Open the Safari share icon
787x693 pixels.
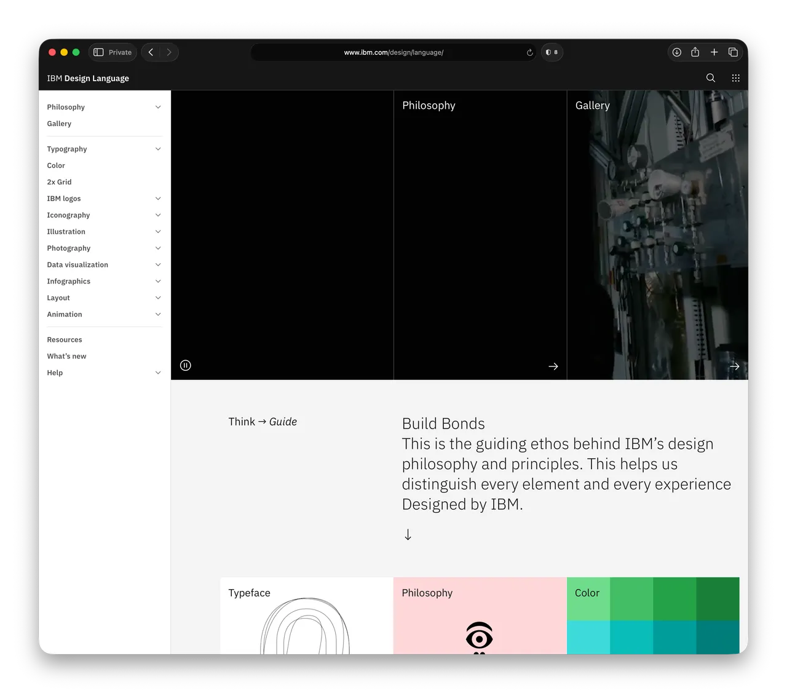(695, 52)
